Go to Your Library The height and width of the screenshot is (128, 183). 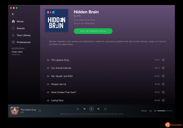23,35
